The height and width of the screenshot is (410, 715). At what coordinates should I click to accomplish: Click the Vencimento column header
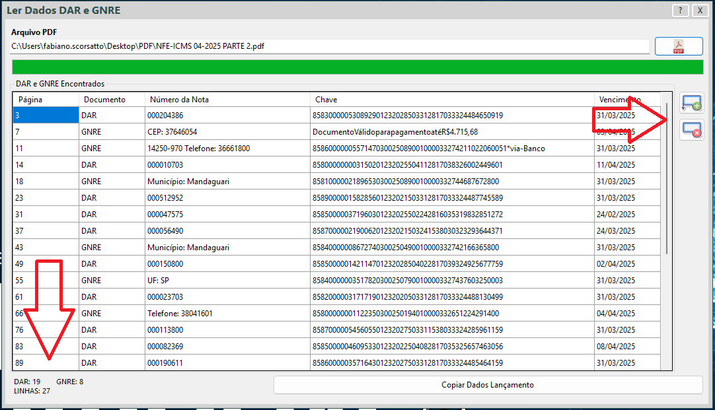pos(626,100)
